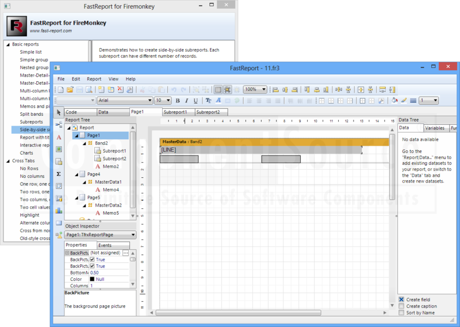Screen dimensions: 460x327
Task: Select the Text object tool (red A)
Action: click(59, 137)
